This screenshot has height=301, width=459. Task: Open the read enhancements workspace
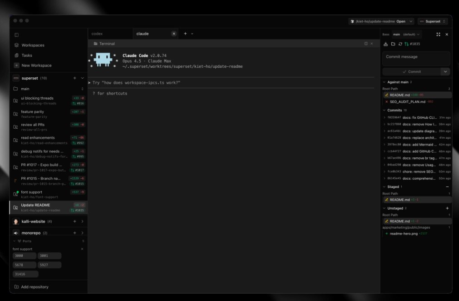pos(48,140)
